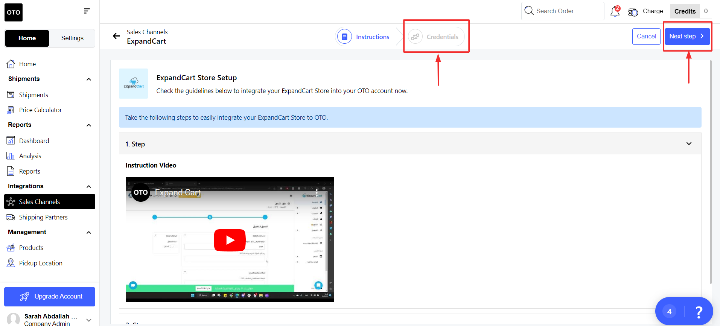Collapse the sidebar with the menu icon
The image size is (720, 326).
[87, 11]
